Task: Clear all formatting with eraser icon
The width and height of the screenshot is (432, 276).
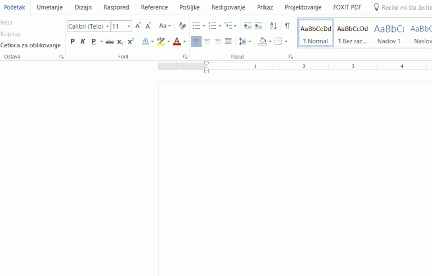Action: tap(182, 26)
